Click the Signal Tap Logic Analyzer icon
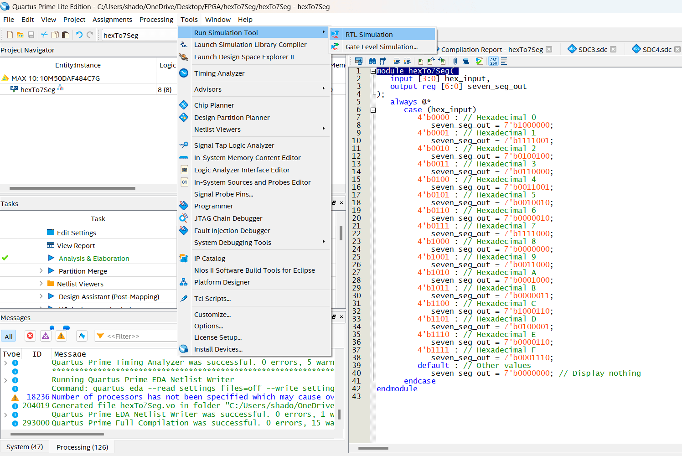 (184, 145)
